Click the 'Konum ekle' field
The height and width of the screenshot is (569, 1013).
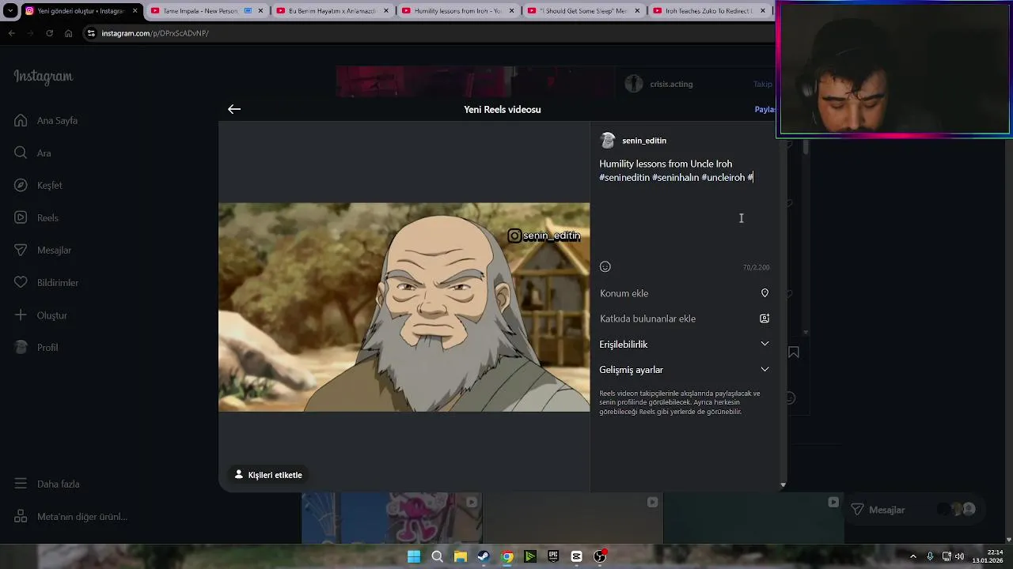pyautogui.click(x=685, y=293)
